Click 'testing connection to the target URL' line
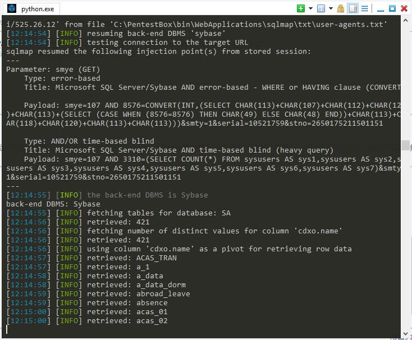 127,42
